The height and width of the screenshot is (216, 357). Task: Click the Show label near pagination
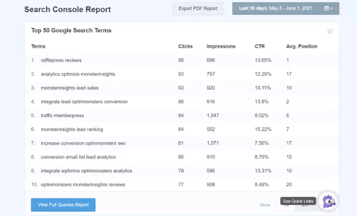pyautogui.click(x=265, y=205)
